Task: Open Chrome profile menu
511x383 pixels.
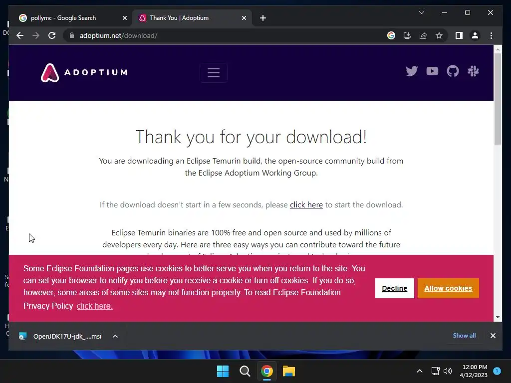Action: point(475,35)
